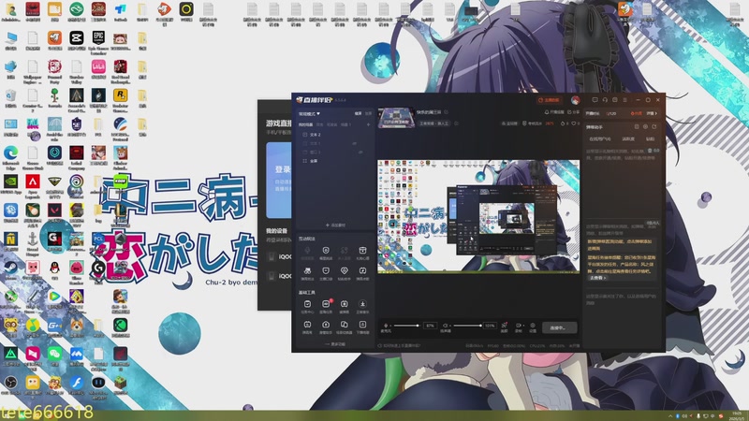This screenshot has width=749, height=421.
Task: Open the first icon in the second basic-tools row
Action: click(x=307, y=327)
